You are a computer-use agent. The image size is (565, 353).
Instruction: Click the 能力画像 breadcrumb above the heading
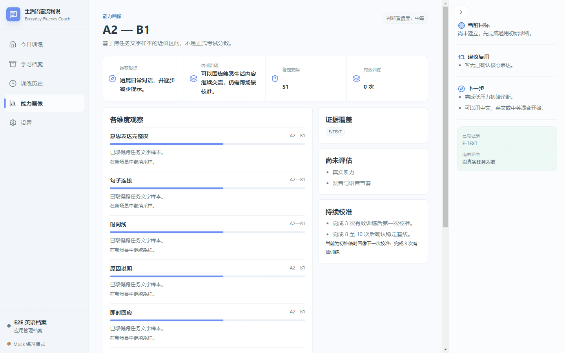[x=112, y=16]
